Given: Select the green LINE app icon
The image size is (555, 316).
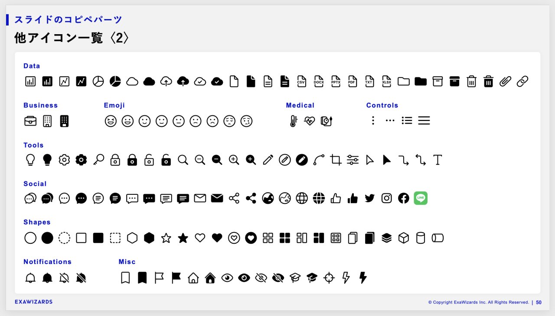Looking at the screenshot, I should pyautogui.click(x=420, y=198).
